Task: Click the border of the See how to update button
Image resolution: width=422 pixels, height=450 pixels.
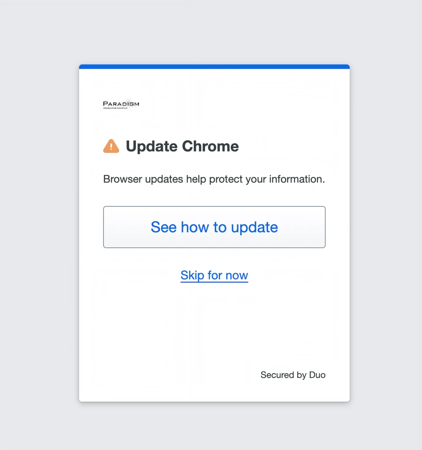Action: click(214, 206)
